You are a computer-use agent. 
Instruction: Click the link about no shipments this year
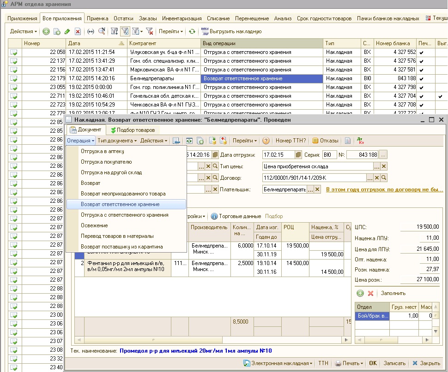[384, 189]
